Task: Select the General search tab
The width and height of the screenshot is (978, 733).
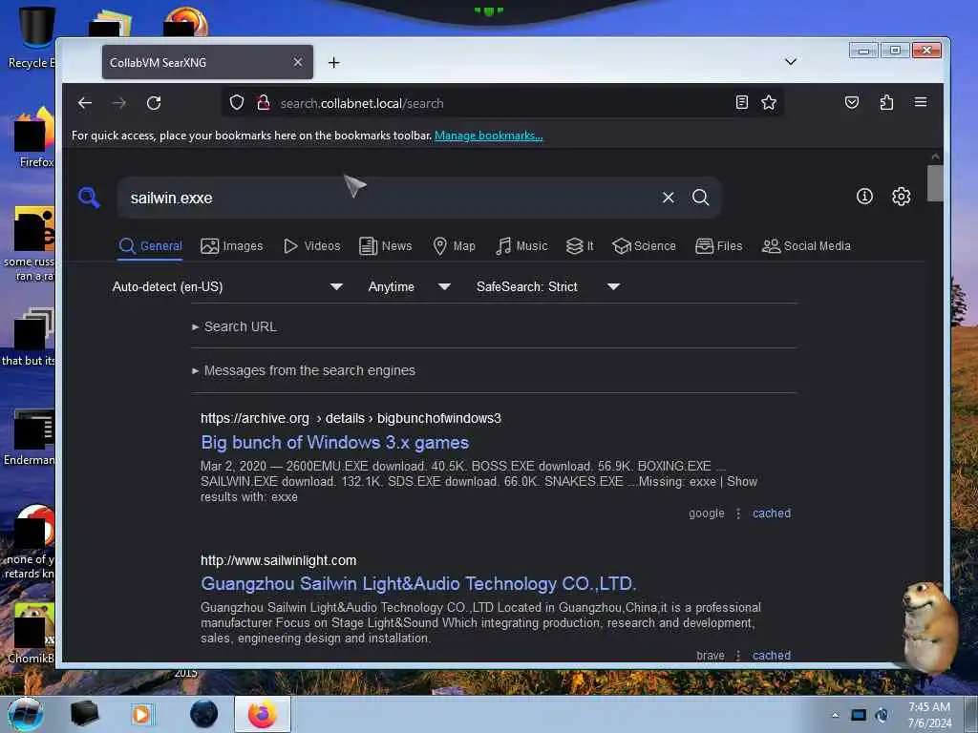Action: (x=150, y=246)
